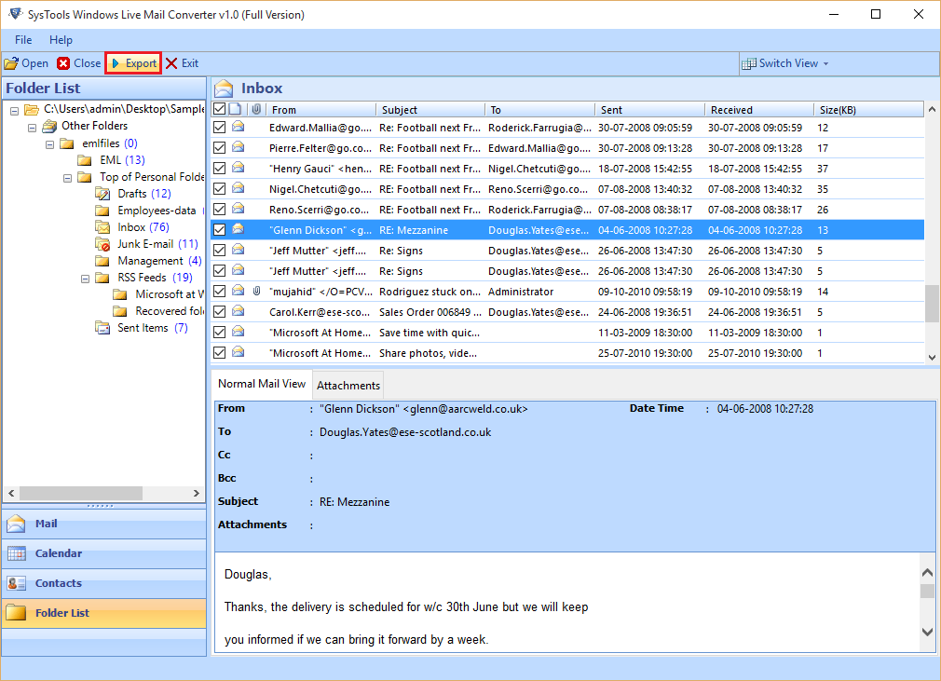
Task: Click the folder tree horizontal scrollbar
Action: (x=81, y=493)
